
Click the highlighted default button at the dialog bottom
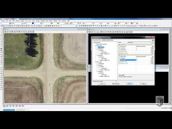click(x=130, y=83)
